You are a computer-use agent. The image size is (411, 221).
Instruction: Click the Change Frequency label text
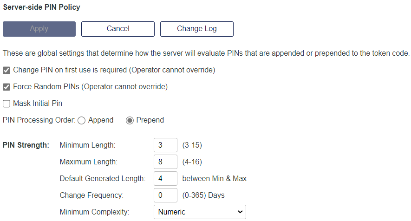click(x=91, y=195)
